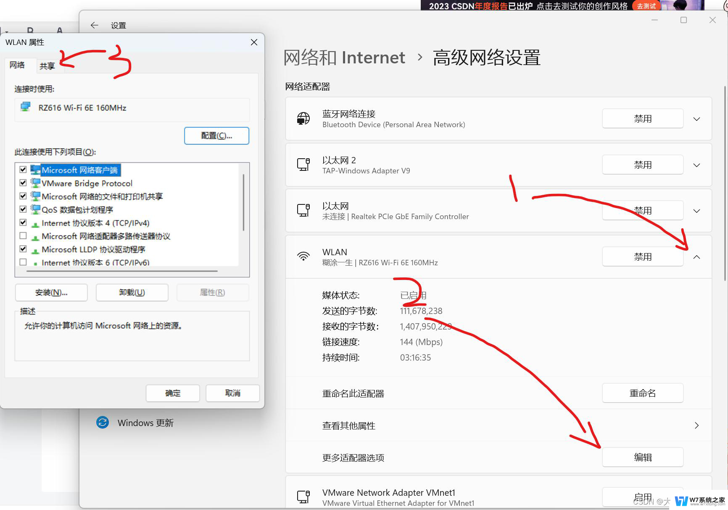The height and width of the screenshot is (510, 728).
Task: Click 重命名 button for WLAN adapter
Action: pos(643,393)
